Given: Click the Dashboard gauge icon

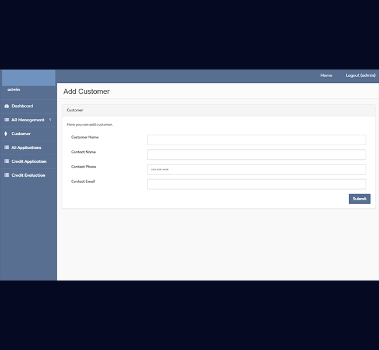Looking at the screenshot, I should pos(6,106).
